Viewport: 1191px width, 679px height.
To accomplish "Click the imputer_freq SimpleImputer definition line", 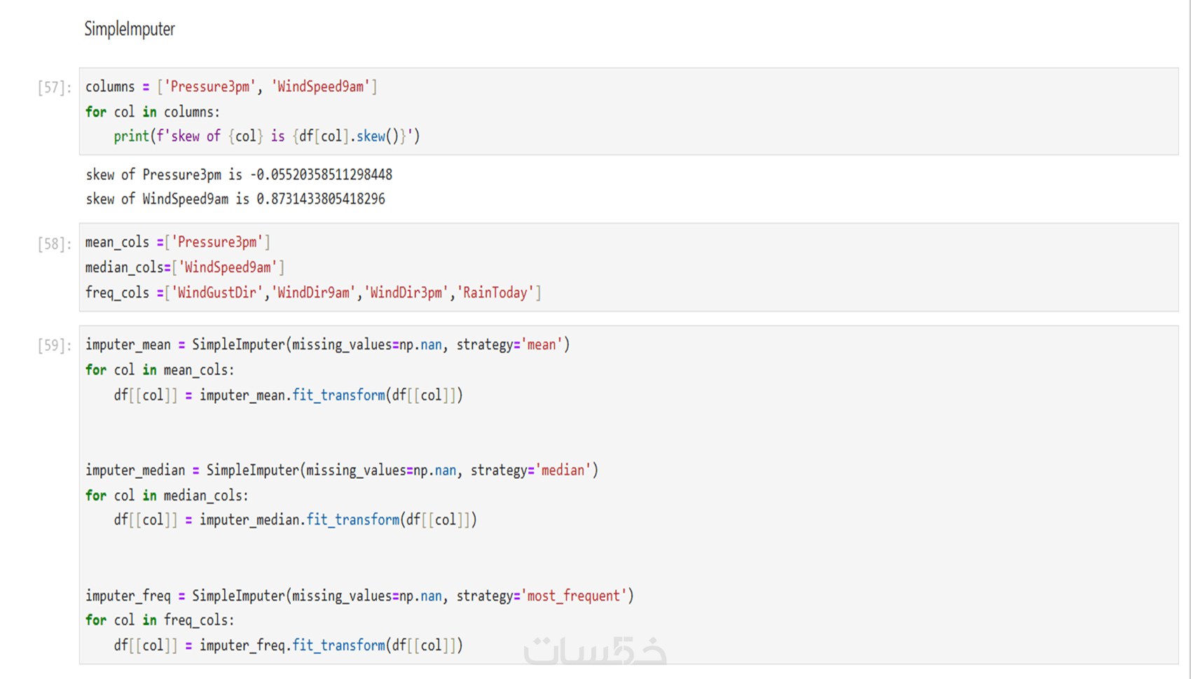I will point(359,596).
